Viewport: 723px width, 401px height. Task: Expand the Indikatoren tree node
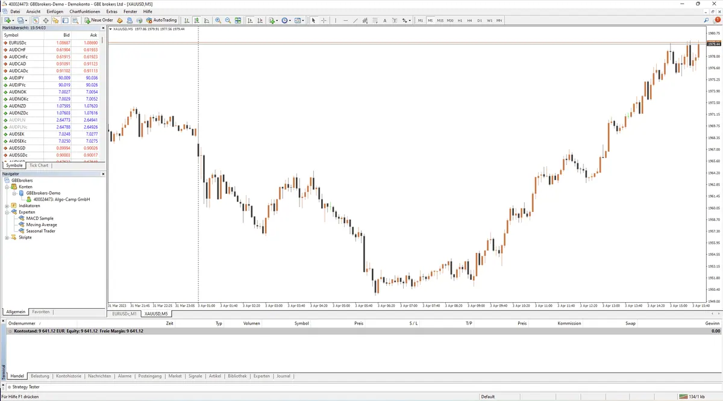pyautogui.click(x=7, y=205)
